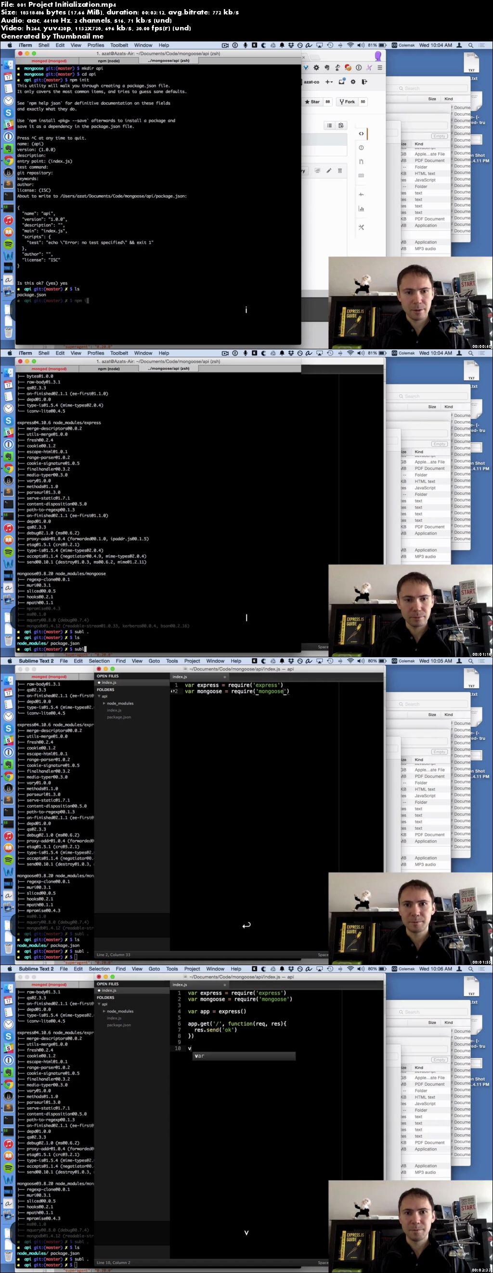493x1273 pixels.
Task: Open package.json in Sublime Line 2 frame sidebar
Action: [119, 717]
